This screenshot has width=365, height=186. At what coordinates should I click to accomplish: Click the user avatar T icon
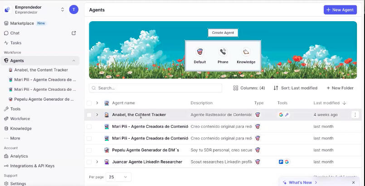pyautogui.click(x=73, y=9)
